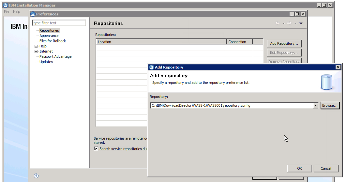Select Internet in the preferences tree
Image resolution: width=347 pixels, height=182 pixels.
46,51
